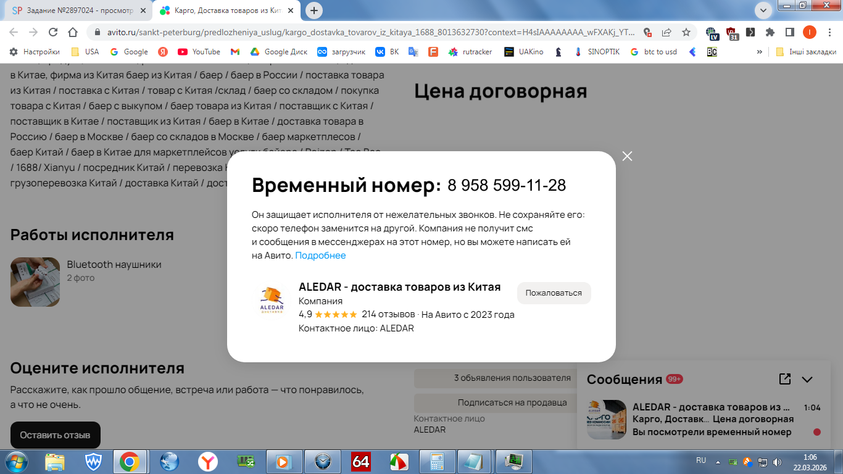Open ALEDAR company name link in popup
The width and height of the screenshot is (843, 474).
point(399,287)
